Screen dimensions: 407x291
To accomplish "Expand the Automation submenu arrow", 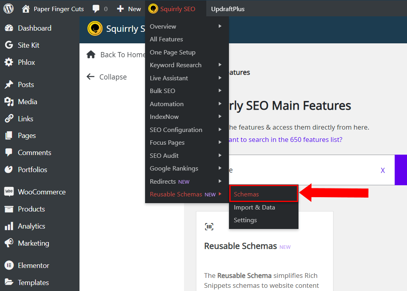I will click(x=220, y=103).
